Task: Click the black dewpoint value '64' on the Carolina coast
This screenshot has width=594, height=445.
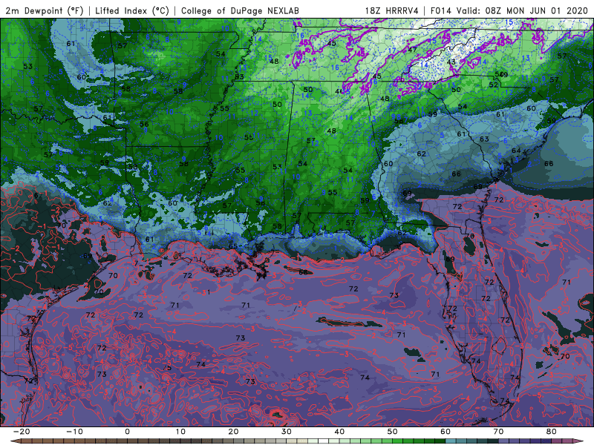Action: [x=516, y=151]
